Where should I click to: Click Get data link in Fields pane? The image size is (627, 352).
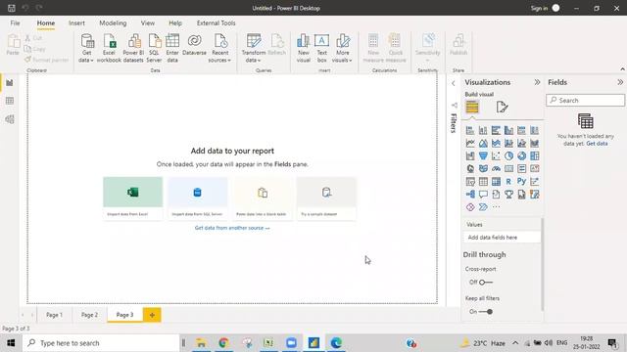pos(597,144)
